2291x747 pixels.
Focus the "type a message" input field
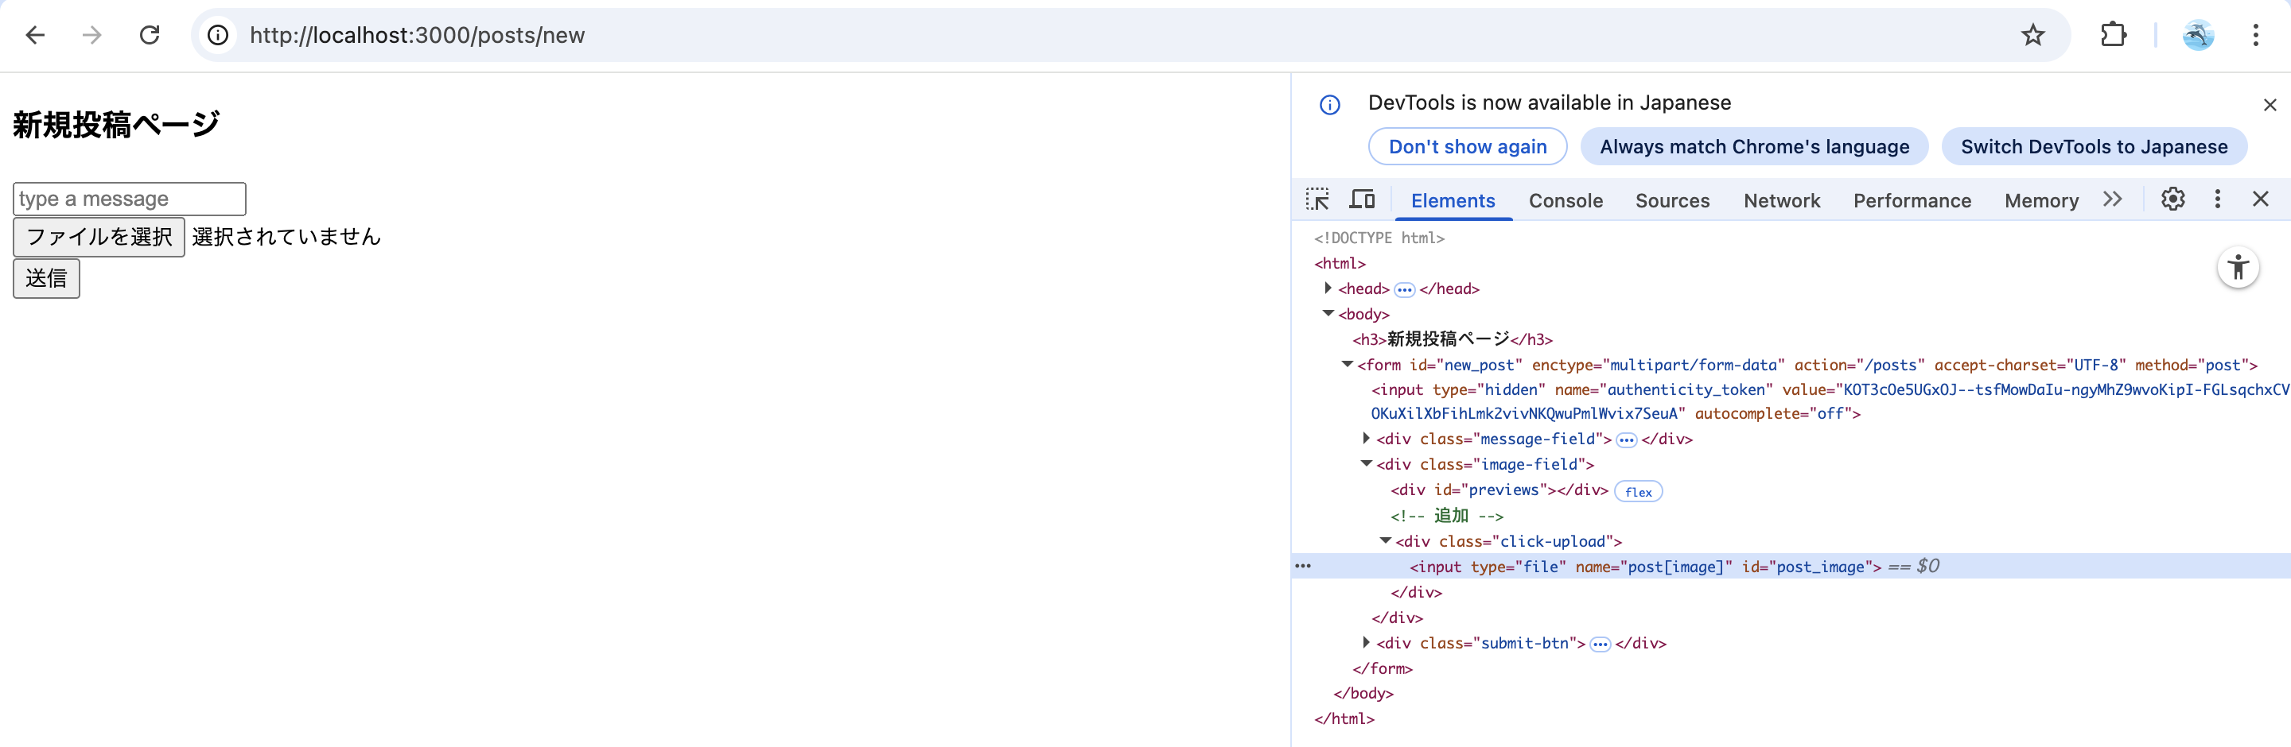click(129, 199)
